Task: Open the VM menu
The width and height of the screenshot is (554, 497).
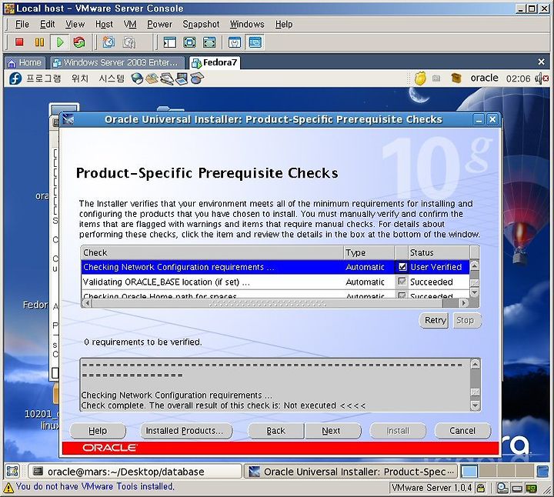Action: click(x=130, y=24)
